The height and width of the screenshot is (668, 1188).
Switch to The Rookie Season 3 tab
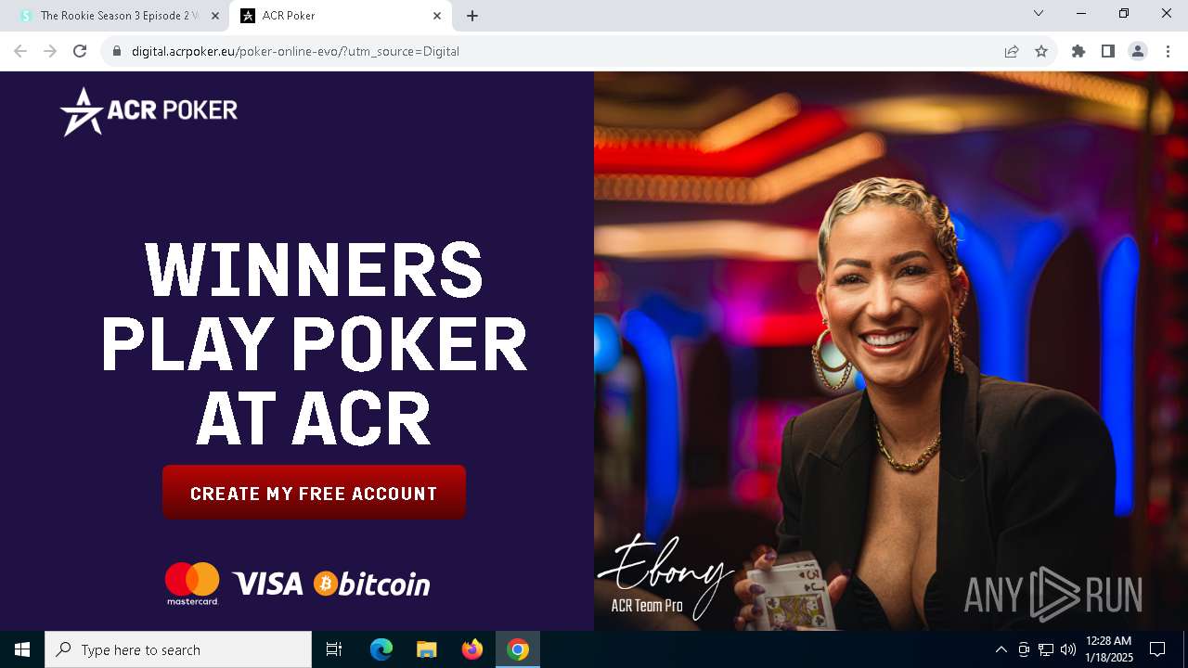click(x=115, y=16)
